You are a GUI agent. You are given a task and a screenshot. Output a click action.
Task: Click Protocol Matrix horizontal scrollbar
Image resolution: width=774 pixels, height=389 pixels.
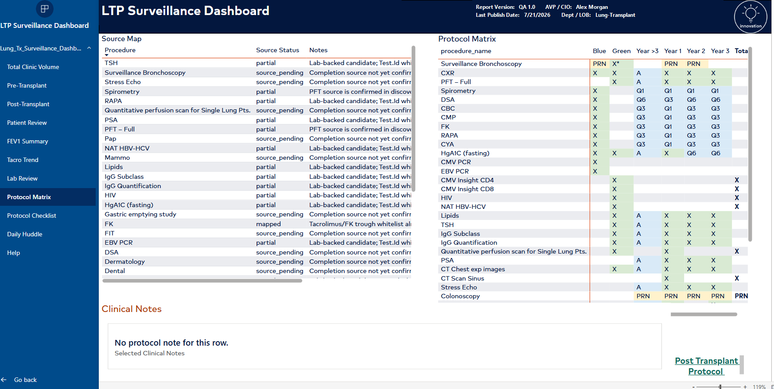pyautogui.click(x=704, y=314)
